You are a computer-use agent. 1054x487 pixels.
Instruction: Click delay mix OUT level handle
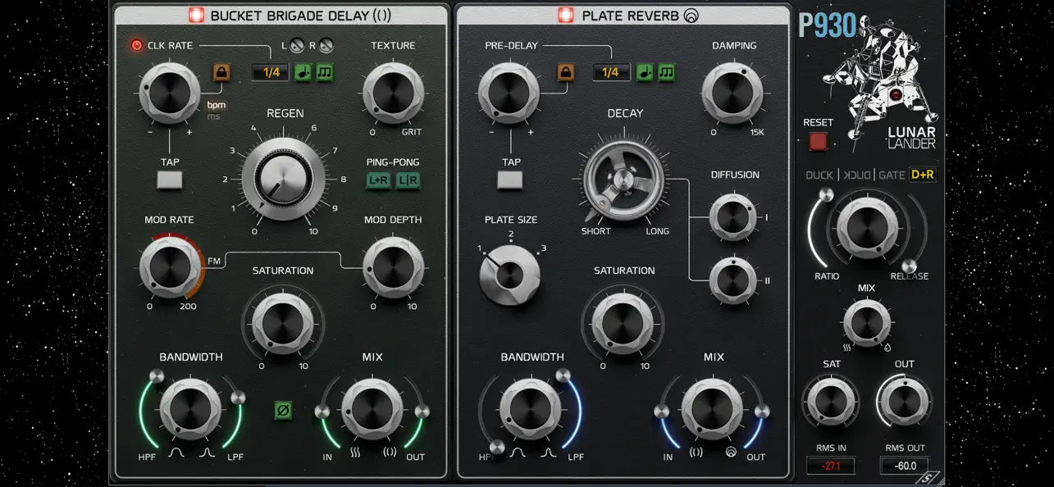422,412
